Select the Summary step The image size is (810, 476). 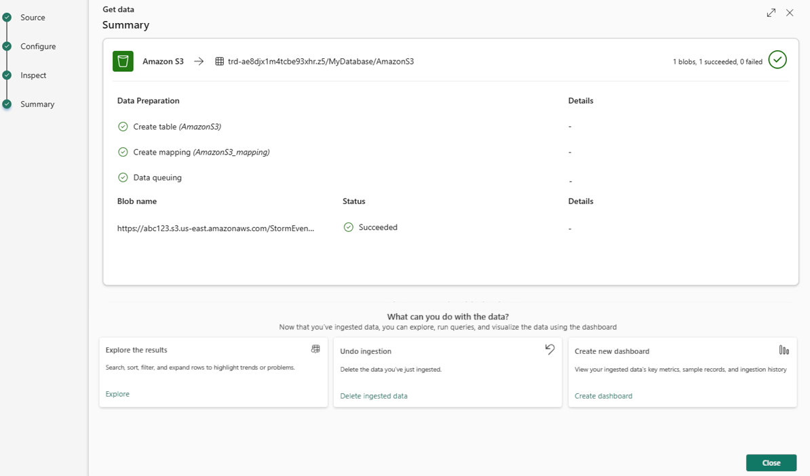tap(37, 104)
